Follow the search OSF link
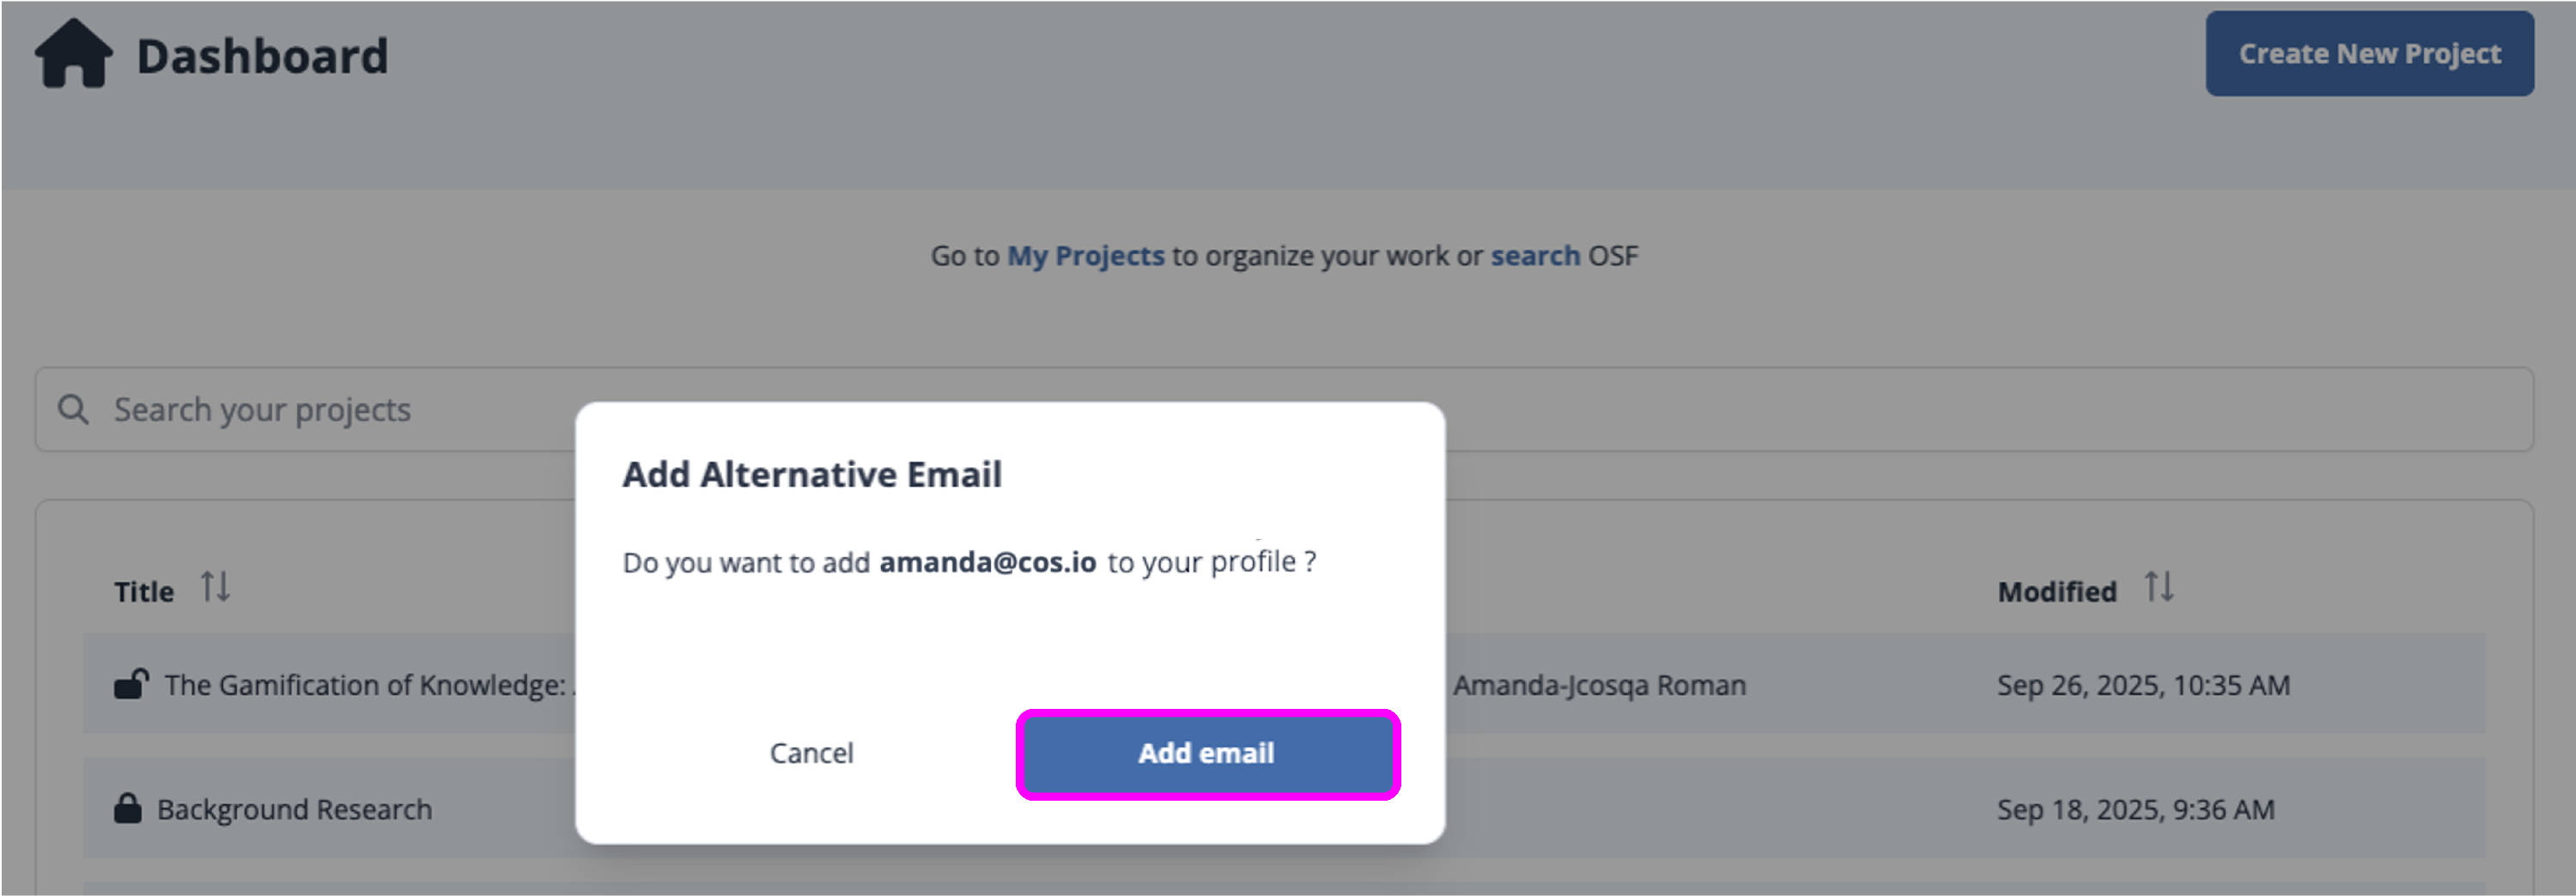 (x=1535, y=256)
